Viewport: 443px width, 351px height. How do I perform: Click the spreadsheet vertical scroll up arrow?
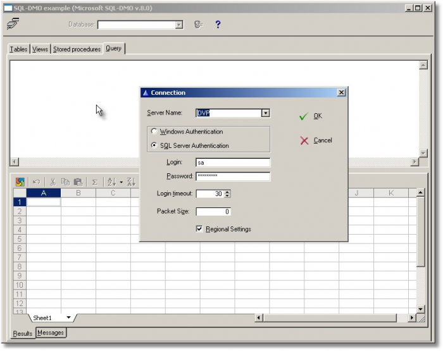[420, 193]
